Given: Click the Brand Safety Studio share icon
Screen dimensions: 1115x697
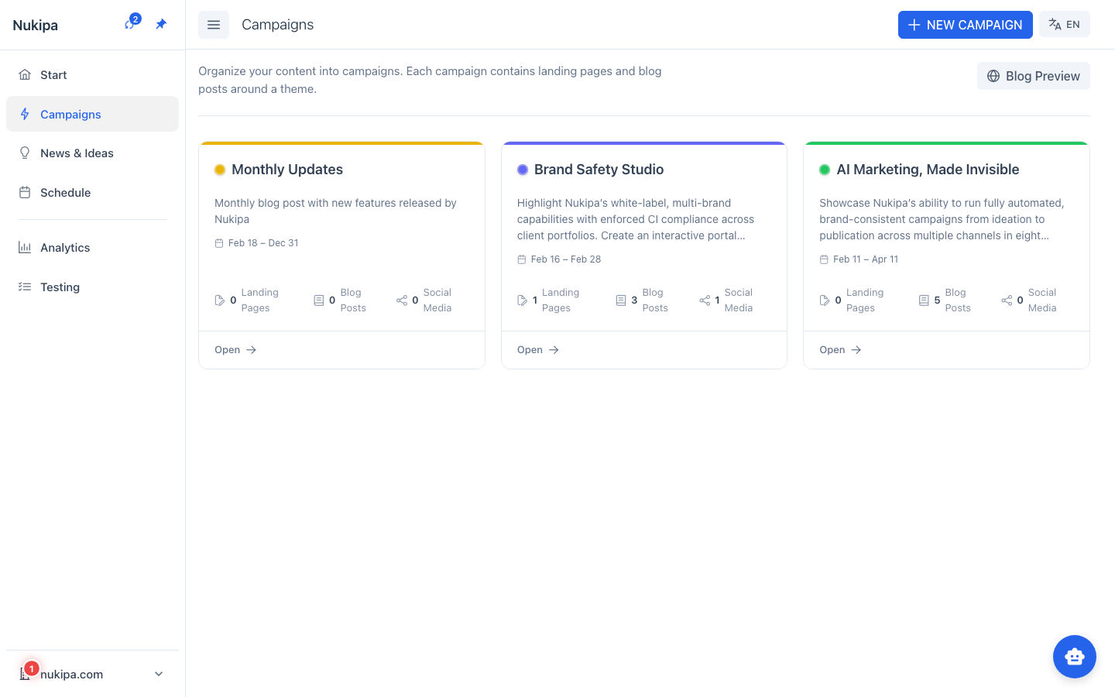Looking at the screenshot, I should [x=705, y=300].
